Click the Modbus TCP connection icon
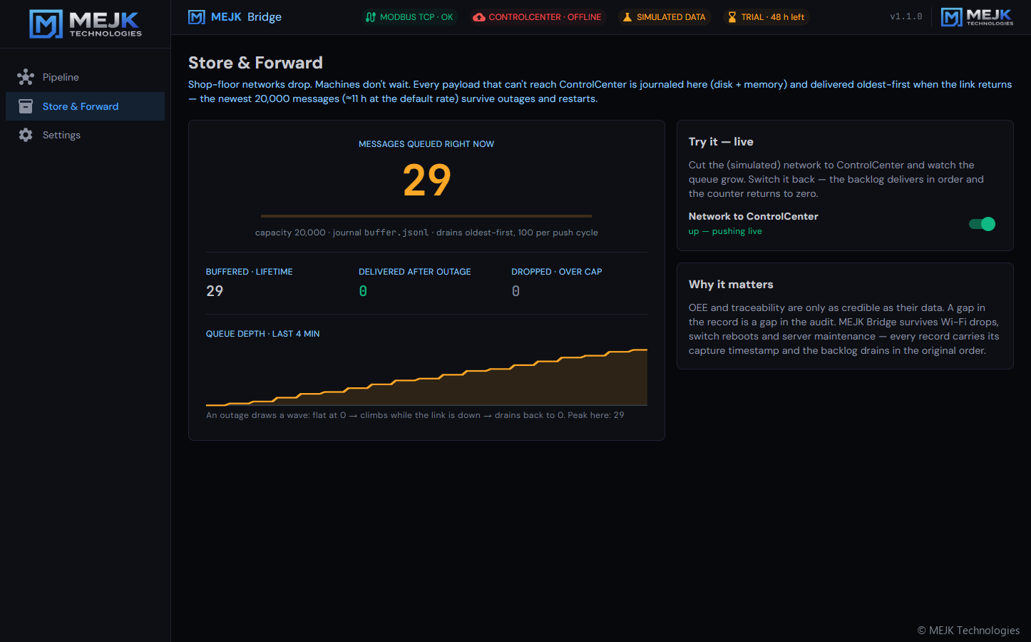 click(x=371, y=17)
